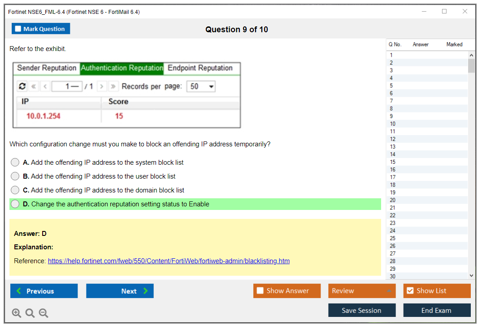Click the refresh icon in exhibit
482x329 pixels.
pyautogui.click(x=22, y=86)
